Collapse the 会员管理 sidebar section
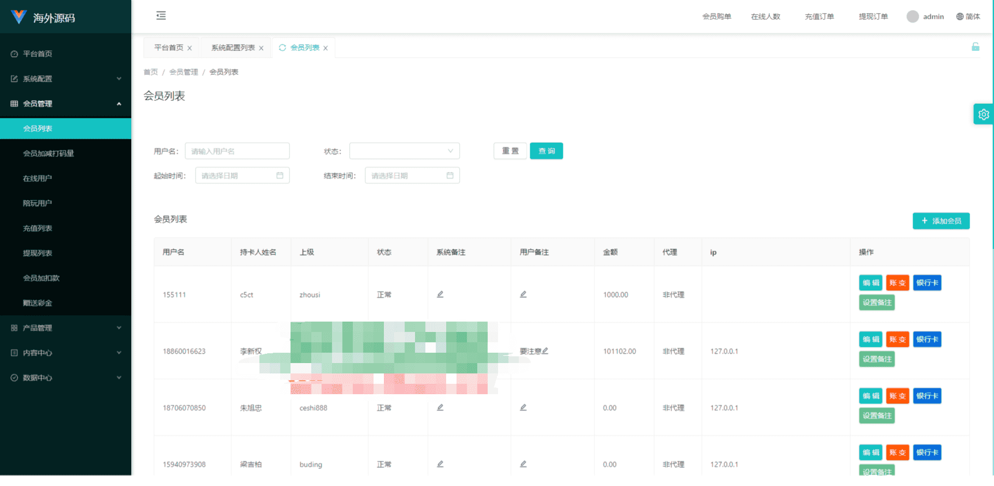Image resolution: width=994 pixels, height=486 pixels. 65,104
